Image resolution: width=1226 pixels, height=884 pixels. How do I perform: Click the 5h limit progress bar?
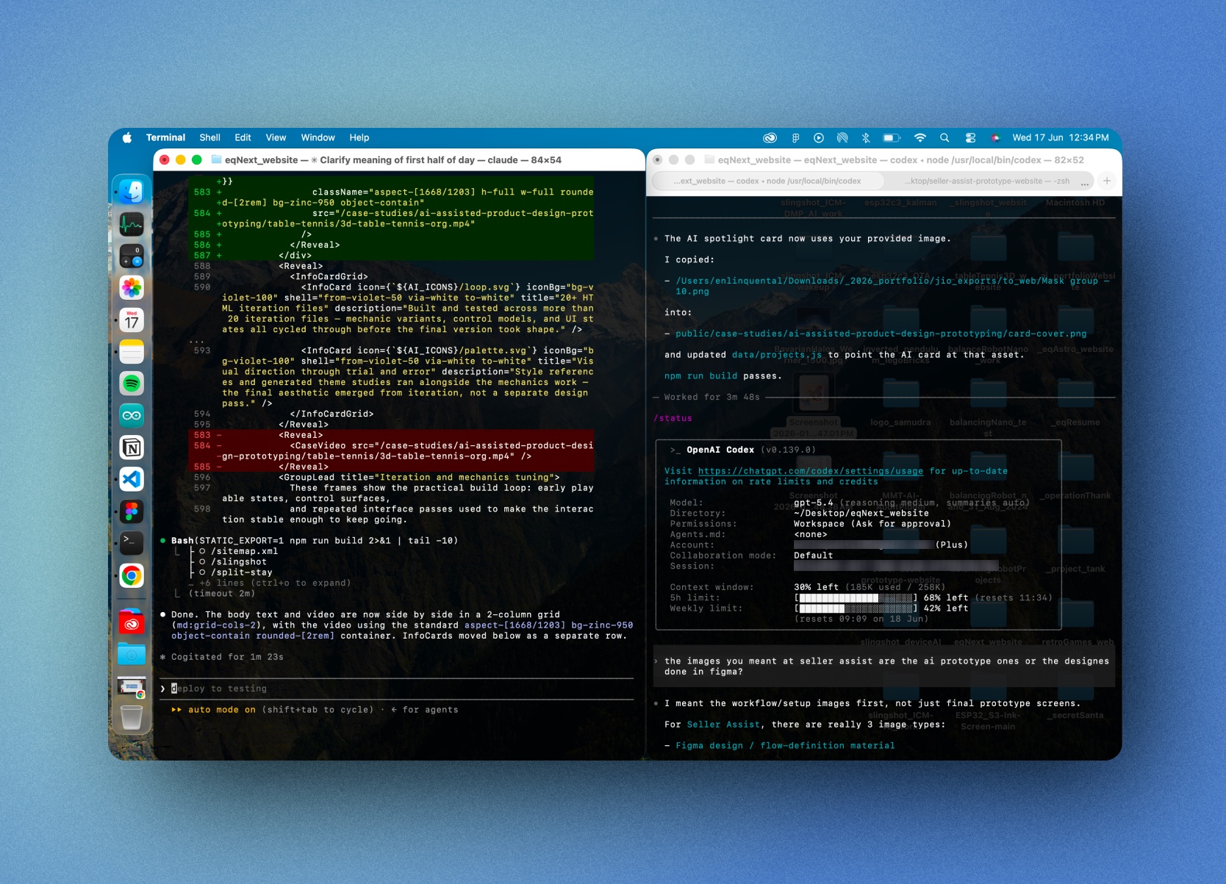click(x=856, y=597)
